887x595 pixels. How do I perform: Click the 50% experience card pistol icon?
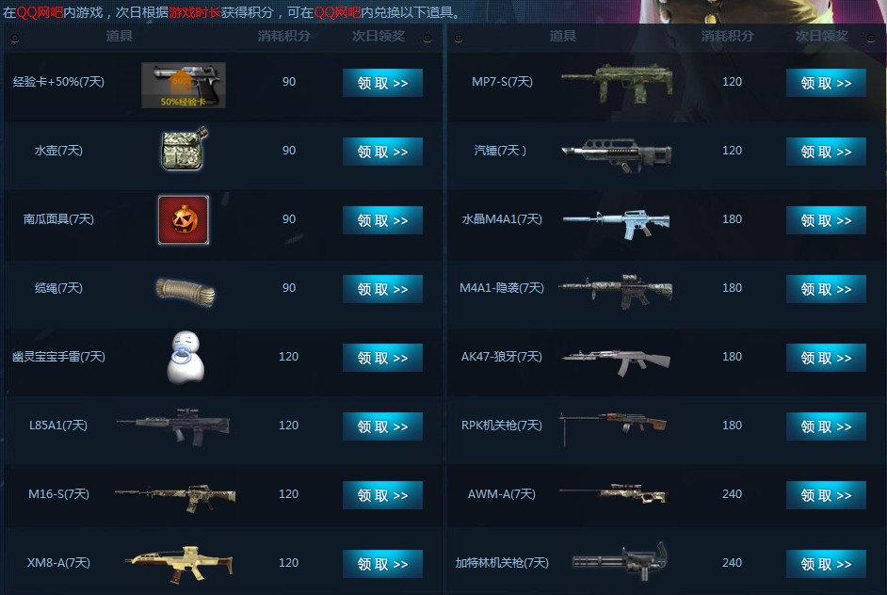pyautogui.click(x=184, y=85)
